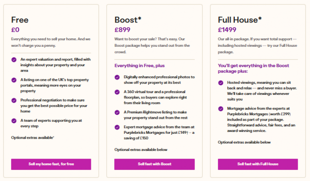Click 'Optional extras available below' in Full House card
This screenshot has height=181, width=310.
tap(244, 142)
